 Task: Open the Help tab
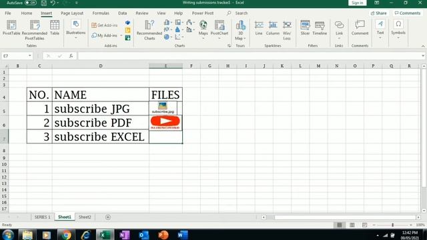(x=178, y=13)
